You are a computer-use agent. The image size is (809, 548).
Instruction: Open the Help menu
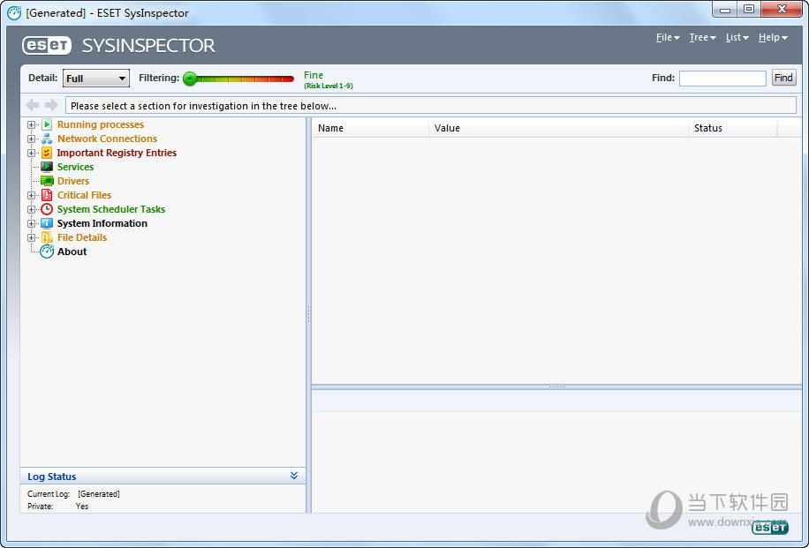click(773, 38)
